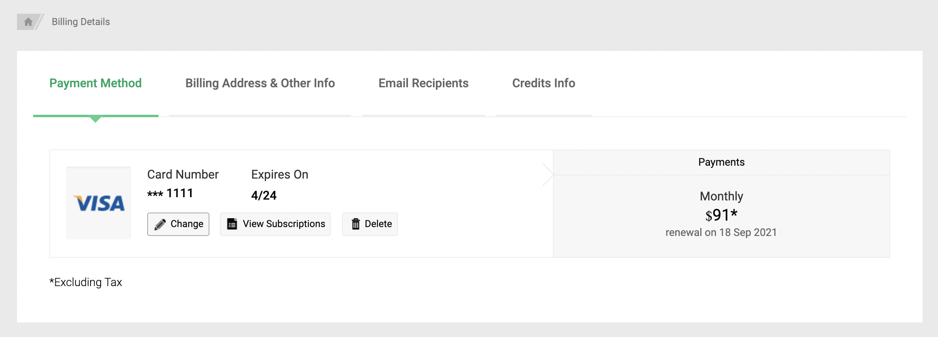Switch to Billing Address & Other Info tab
The height and width of the screenshot is (337, 938).
(260, 83)
